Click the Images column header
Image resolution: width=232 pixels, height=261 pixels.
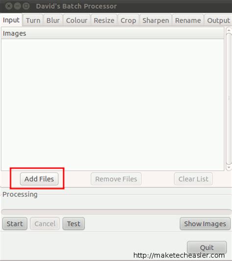(113, 33)
